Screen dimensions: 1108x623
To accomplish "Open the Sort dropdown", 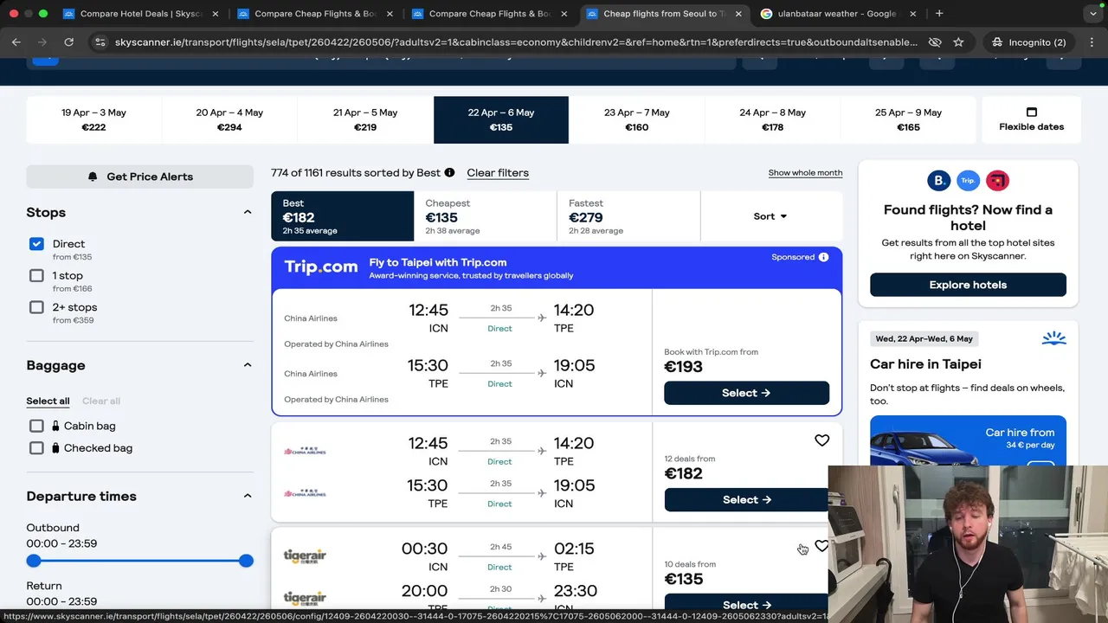I will pyautogui.click(x=770, y=216).
